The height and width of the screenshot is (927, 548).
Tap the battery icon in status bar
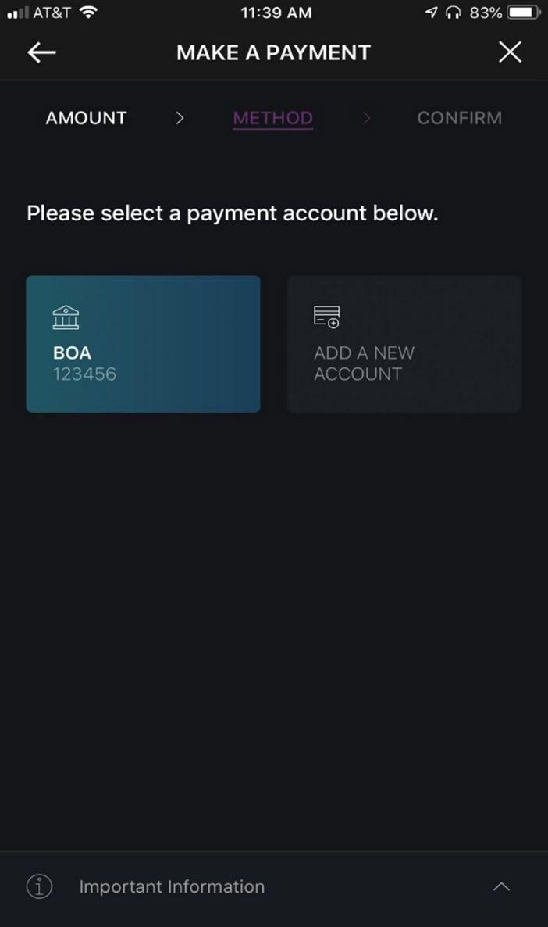(x=524, y=13)
